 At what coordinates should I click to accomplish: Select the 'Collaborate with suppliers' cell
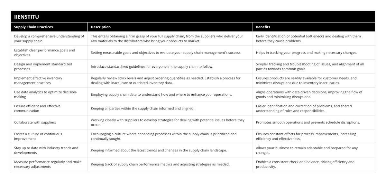tap(35, 122)
